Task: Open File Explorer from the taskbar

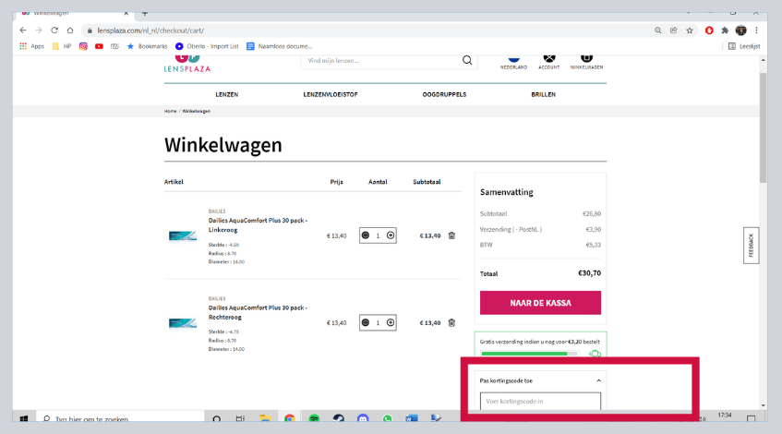Action: pyautogui.click(x=265, y=419)
